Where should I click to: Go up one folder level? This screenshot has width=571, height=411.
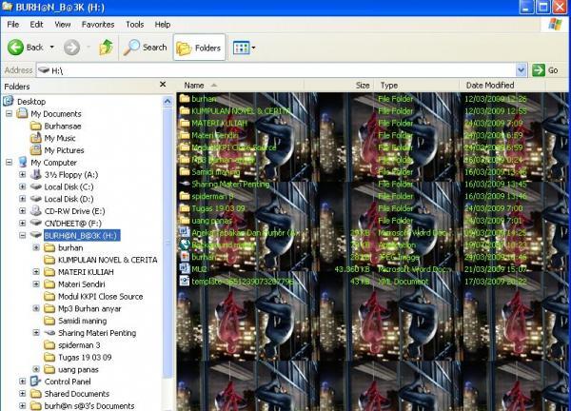coord(106,48)
